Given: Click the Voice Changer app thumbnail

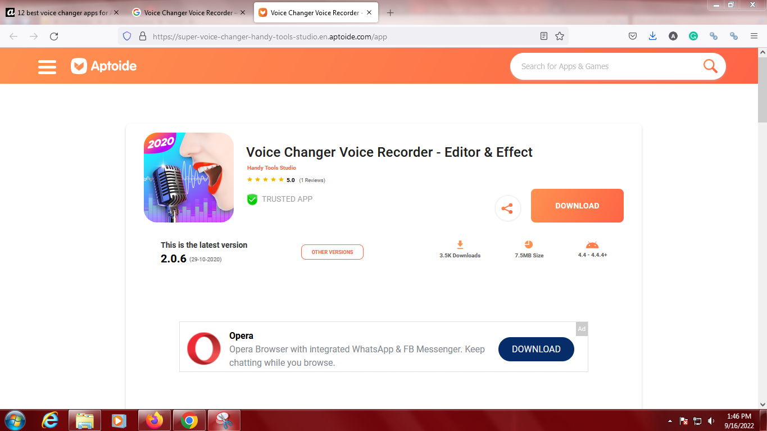Looking at the screenshot, I should coord(189,178).
